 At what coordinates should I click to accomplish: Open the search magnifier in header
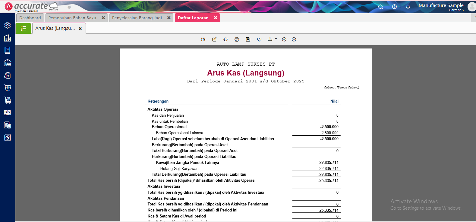click(381, 7)
